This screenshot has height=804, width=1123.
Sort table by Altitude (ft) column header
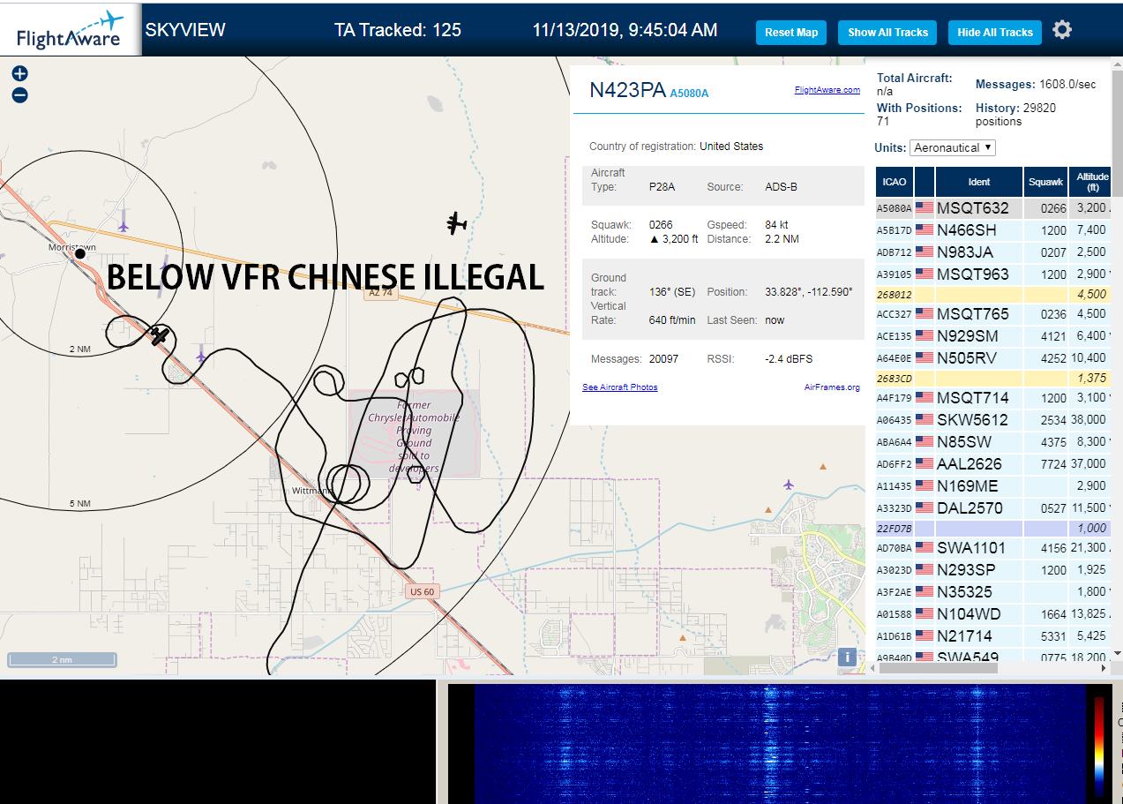point(1092,182)
